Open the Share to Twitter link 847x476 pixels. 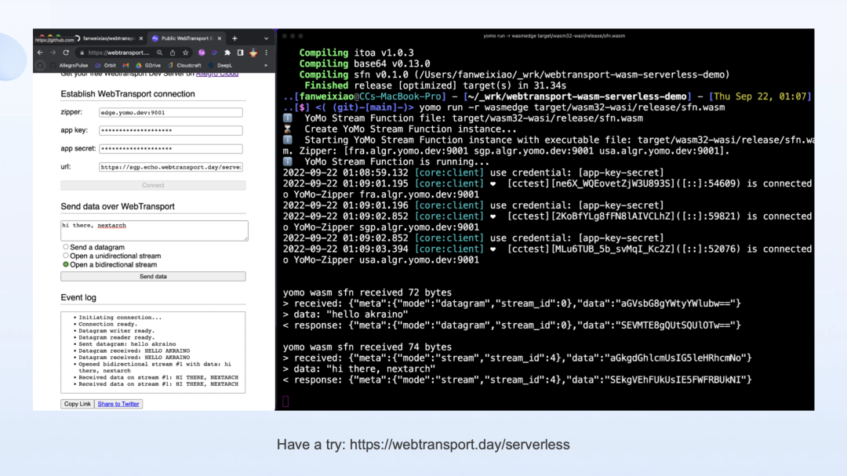[x=118, y=404]
